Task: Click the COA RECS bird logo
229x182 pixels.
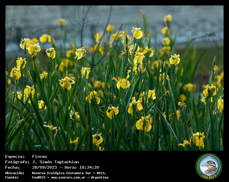Action: tap(209, 166)
